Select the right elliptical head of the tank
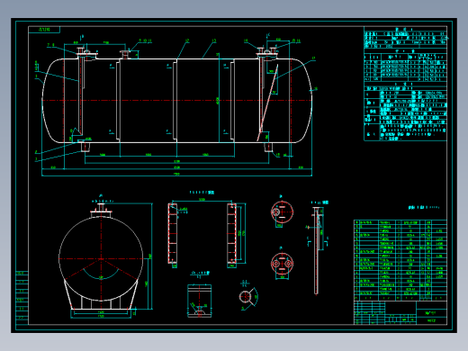The width and height of the screenshot is (468, 351). [x=301, y=101]
